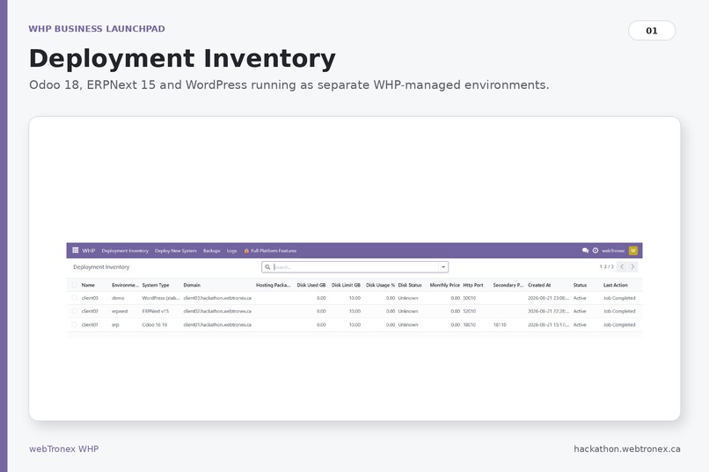Viewport: 709px width, 472px height.
Task: Click Secondary Port value 18110
Action: 500,324
